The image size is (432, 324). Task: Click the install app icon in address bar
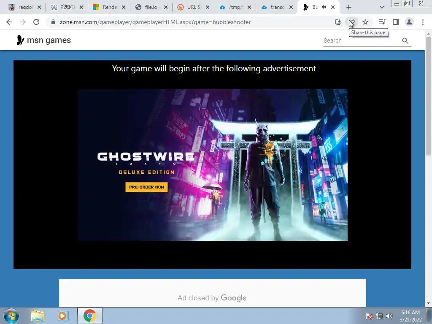(x=338, y=22)
